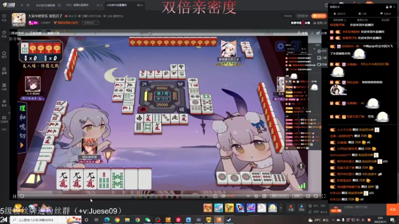Click the Douyu logo at top left
This screenshot has height=224, width=399.
tap(8, 5)
